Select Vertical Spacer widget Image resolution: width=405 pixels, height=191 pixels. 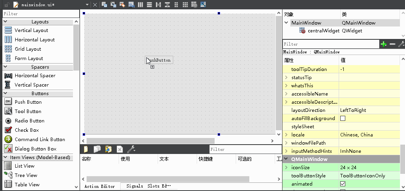pos(32,85)
